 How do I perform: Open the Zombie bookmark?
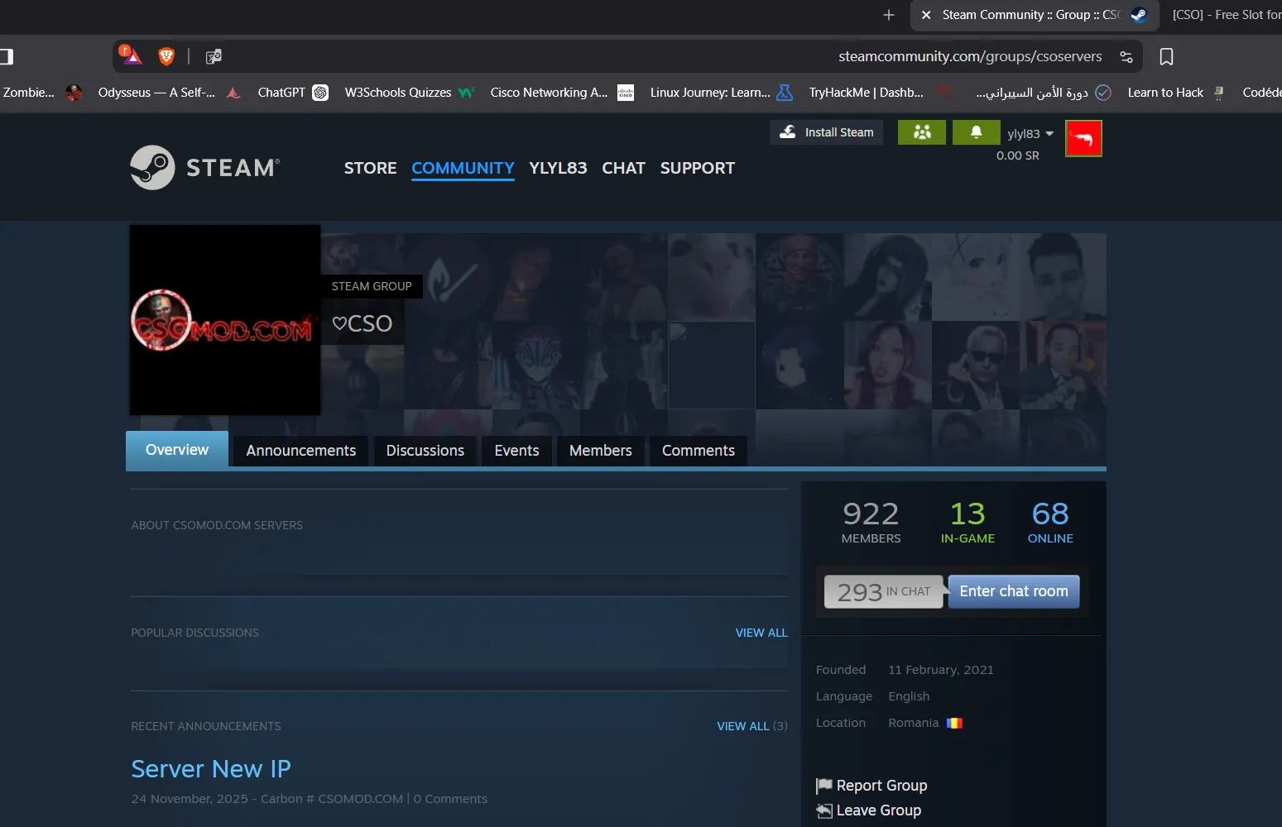(x=41, y=93)
